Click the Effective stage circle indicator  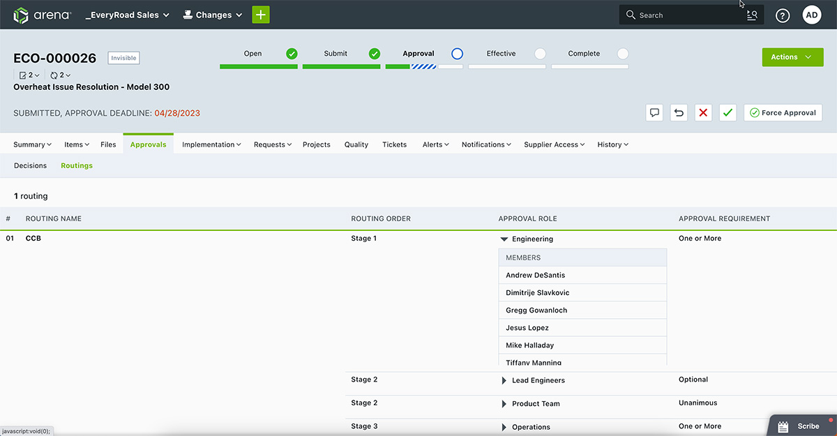(540, 54)
